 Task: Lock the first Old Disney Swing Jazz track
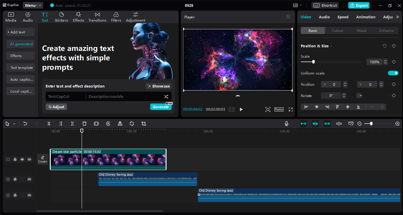coord(15,179)
